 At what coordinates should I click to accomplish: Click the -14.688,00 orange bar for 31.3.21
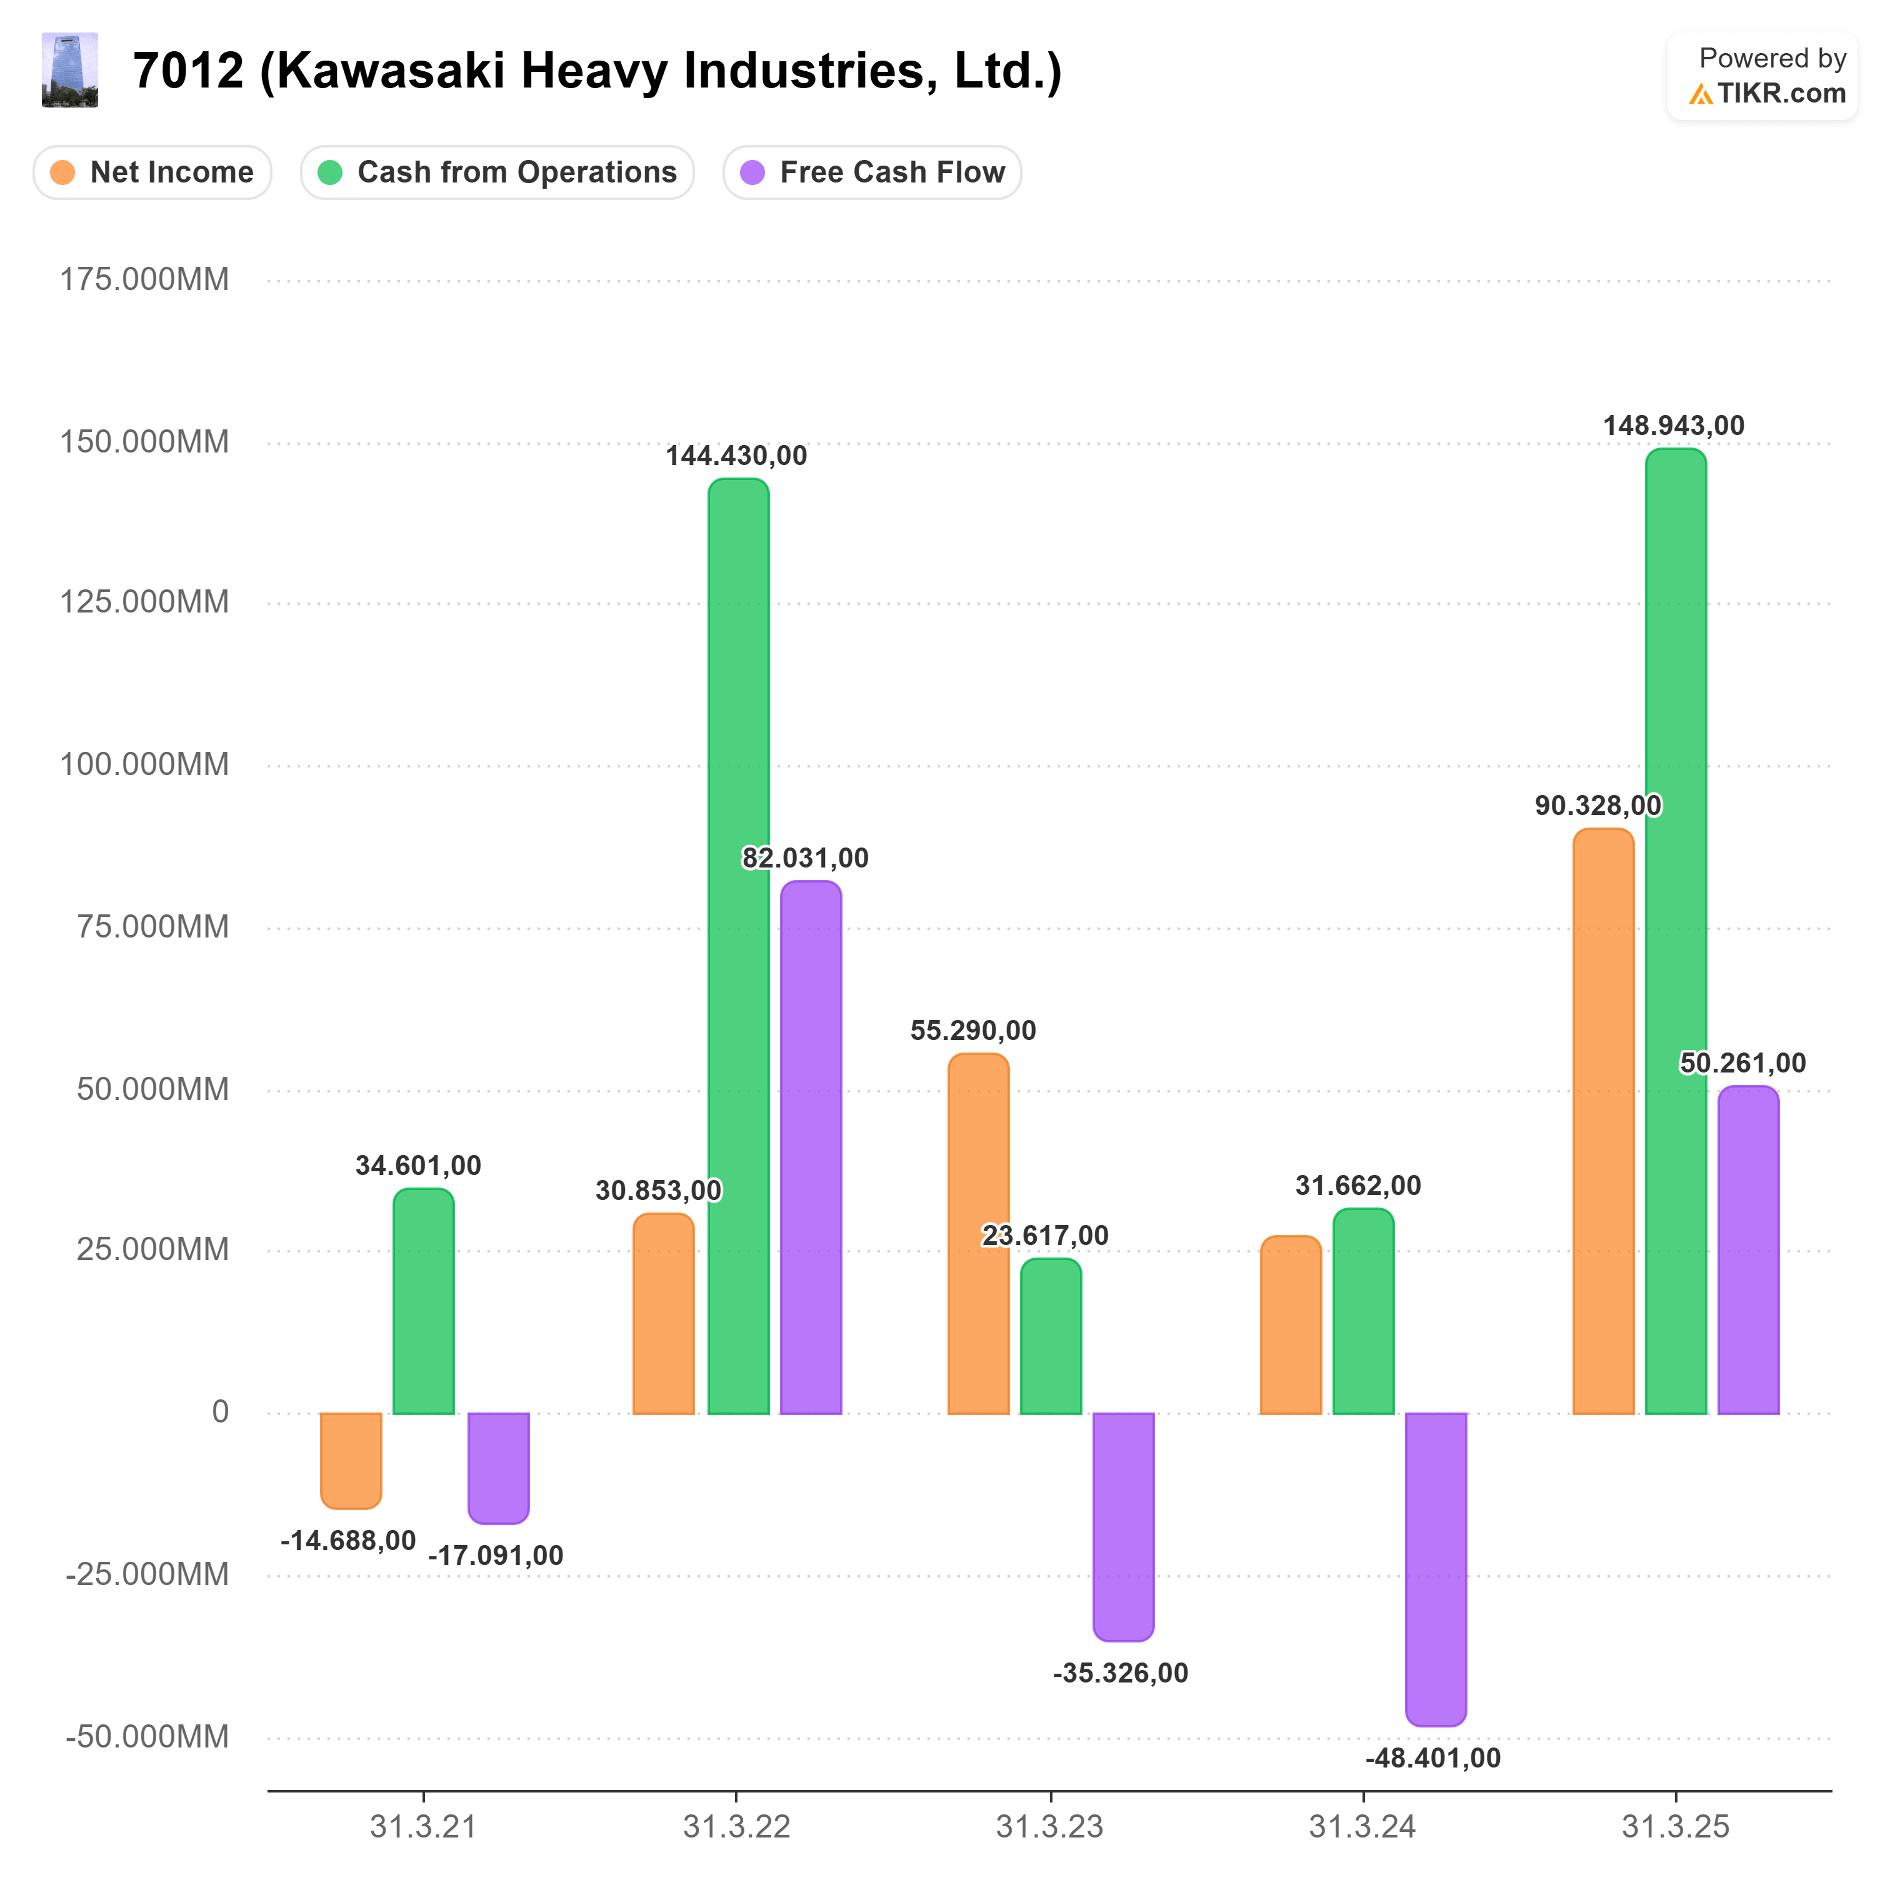point(351,1459)
